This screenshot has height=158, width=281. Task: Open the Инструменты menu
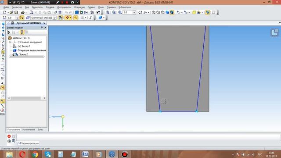coord(64,7)
